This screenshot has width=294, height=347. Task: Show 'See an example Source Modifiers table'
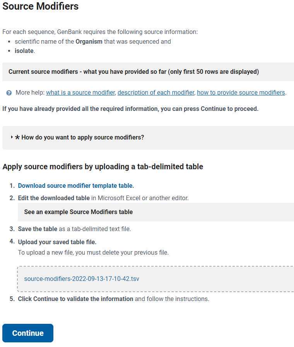pos(156,212)
